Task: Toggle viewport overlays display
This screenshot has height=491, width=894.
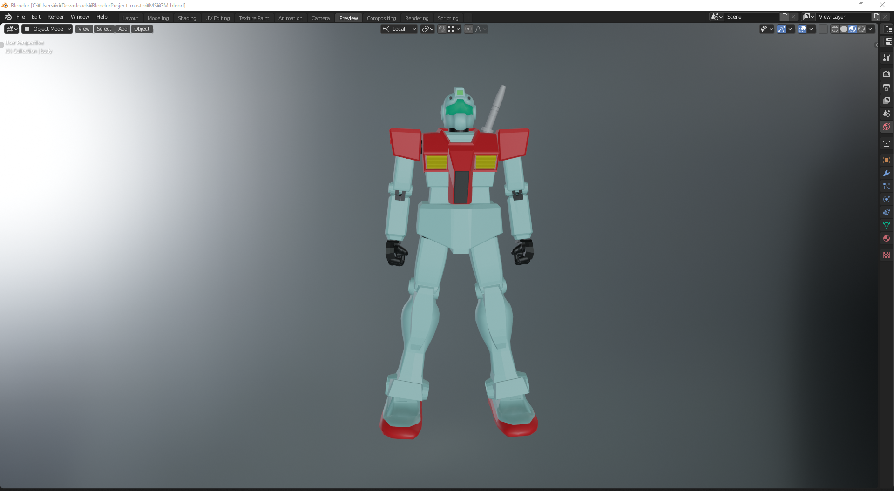Action: 802,29
